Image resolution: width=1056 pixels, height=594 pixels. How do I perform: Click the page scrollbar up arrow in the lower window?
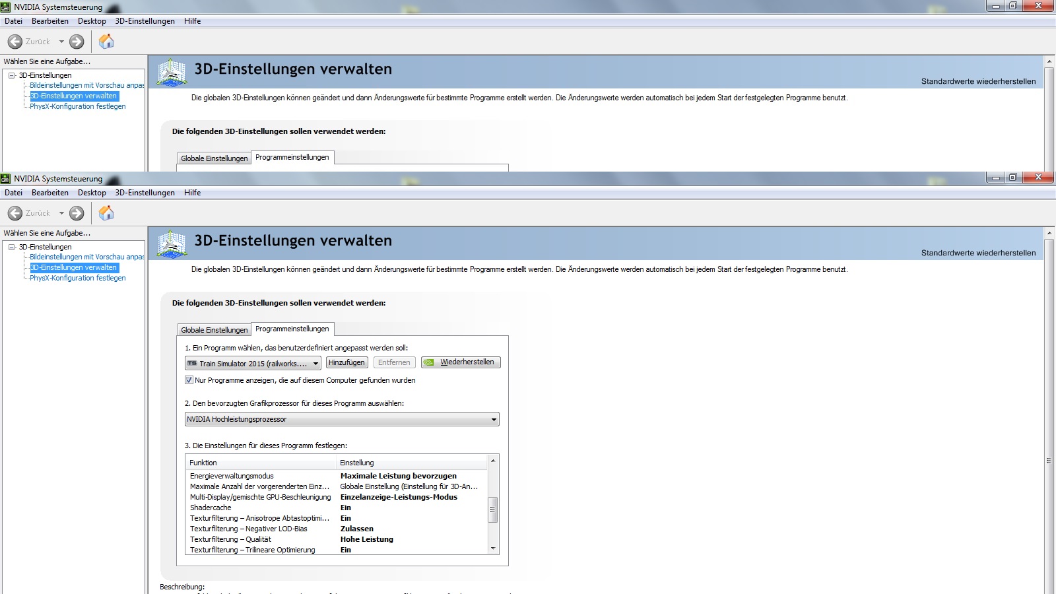pyautogui.click(x=1049, y=233)
